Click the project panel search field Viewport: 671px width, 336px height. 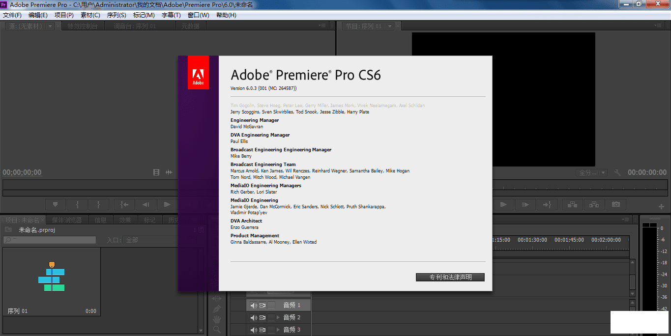click(50, 240)
